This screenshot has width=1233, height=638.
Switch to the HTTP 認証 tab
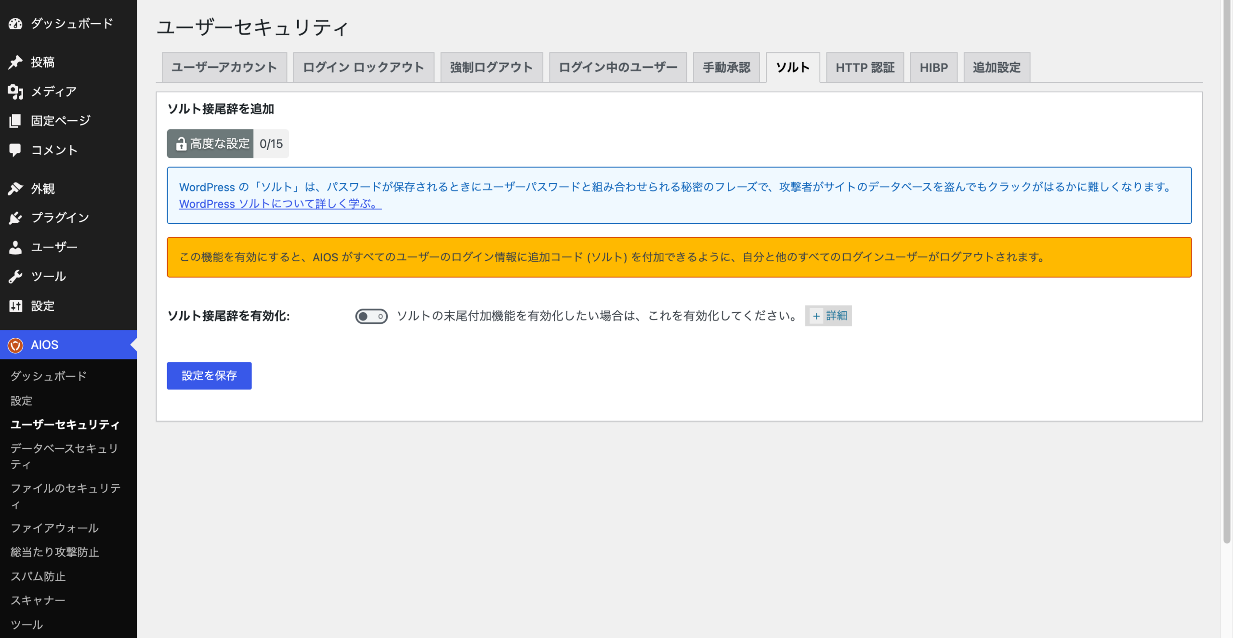pos(865,67)
